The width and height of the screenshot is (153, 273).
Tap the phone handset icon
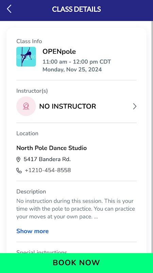coord(19,171)
